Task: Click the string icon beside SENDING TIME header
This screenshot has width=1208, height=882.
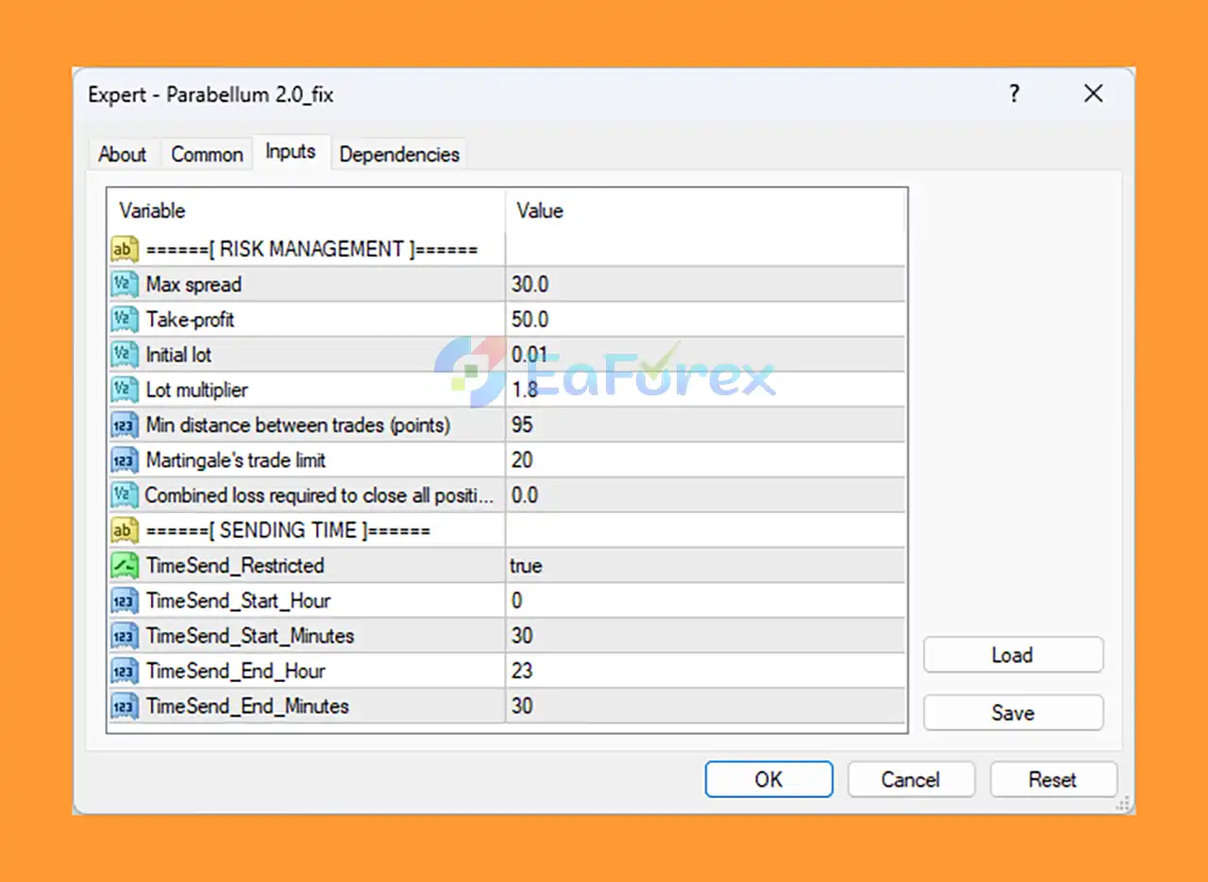Action: [125, 530]
